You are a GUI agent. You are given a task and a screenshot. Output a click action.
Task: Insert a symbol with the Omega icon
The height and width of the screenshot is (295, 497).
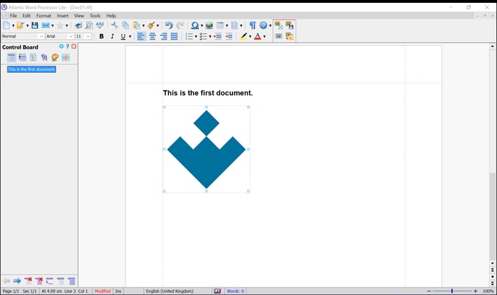click(195, 25)
